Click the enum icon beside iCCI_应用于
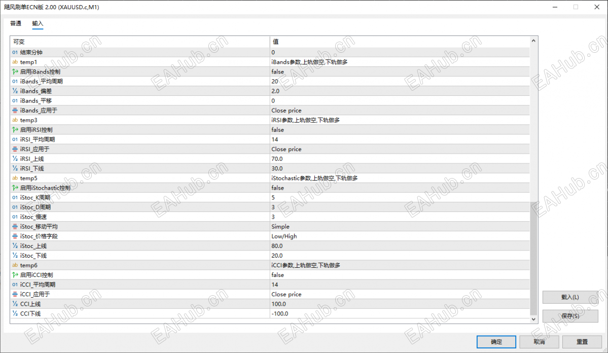The width and height of the screenshot is (608, 353). click(x=15, y=295)
